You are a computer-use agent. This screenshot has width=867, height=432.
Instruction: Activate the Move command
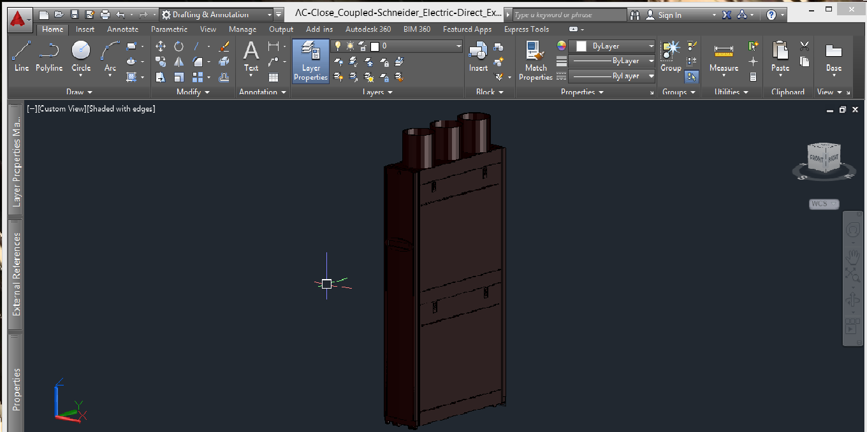[161, 47]
